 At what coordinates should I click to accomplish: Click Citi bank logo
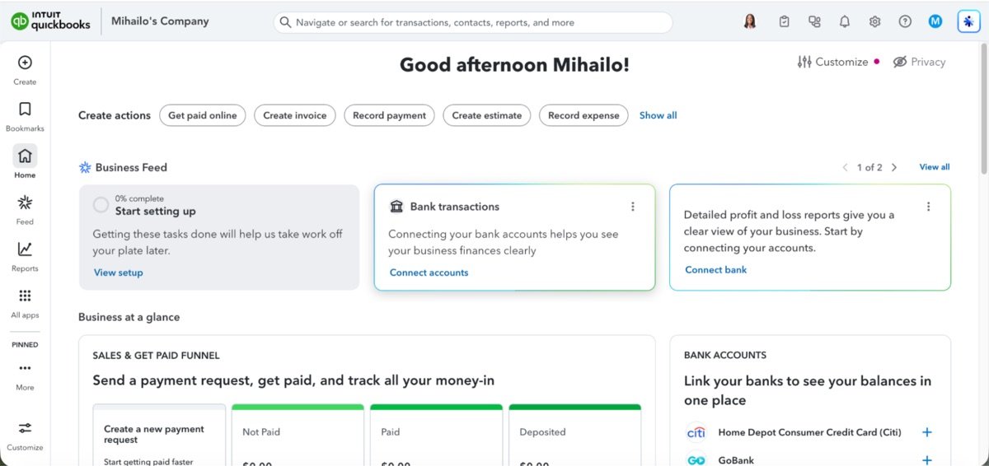point(696,432)
